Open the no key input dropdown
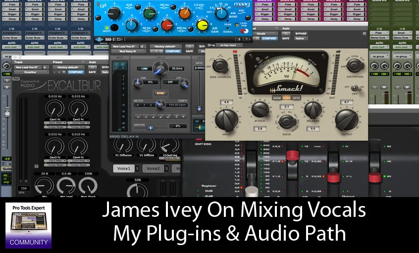 pyautogui.click(x=229, y=45)
